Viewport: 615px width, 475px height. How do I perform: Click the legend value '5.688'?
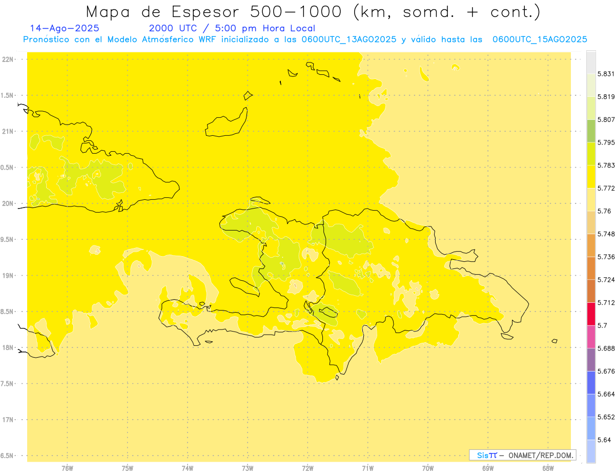(606, 348)
